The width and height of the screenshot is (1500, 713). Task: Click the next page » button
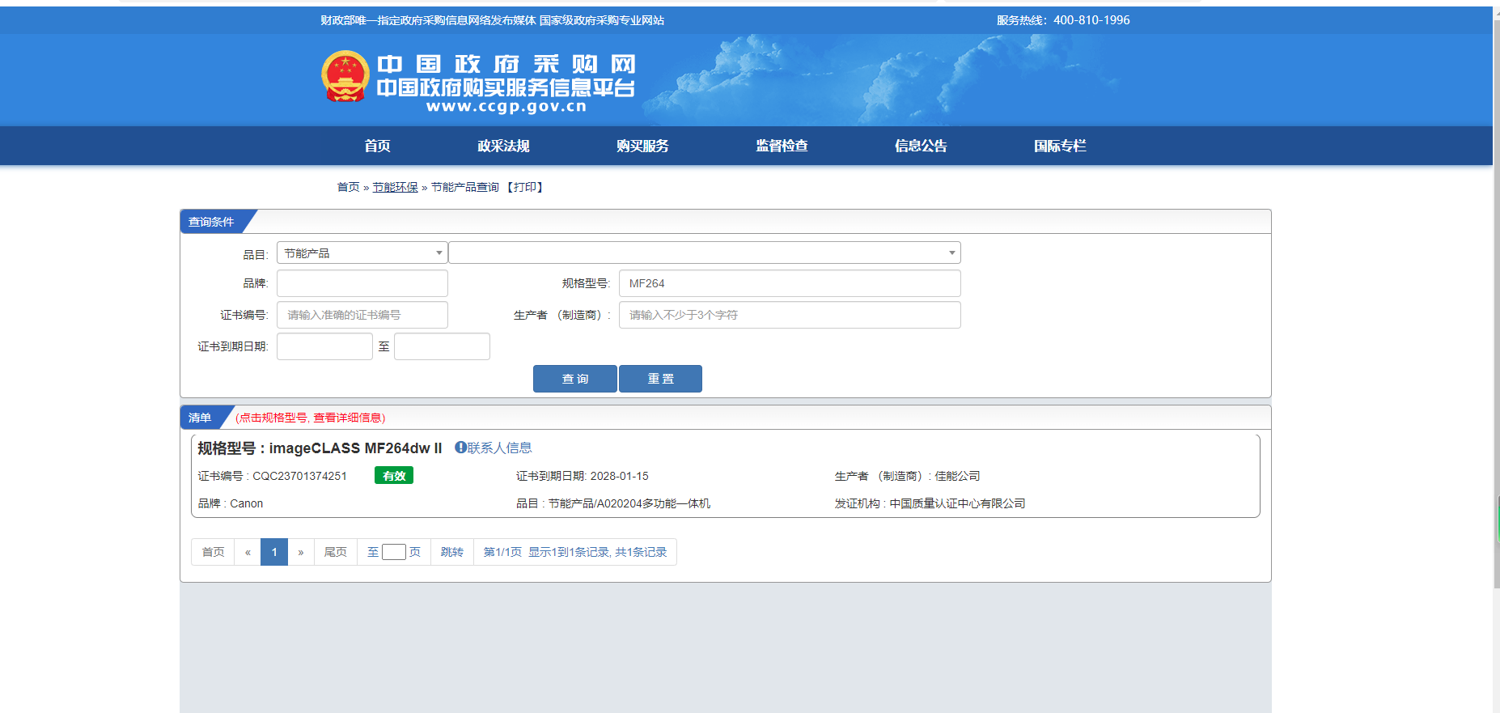pyautogui.click(x=301, y=552)
